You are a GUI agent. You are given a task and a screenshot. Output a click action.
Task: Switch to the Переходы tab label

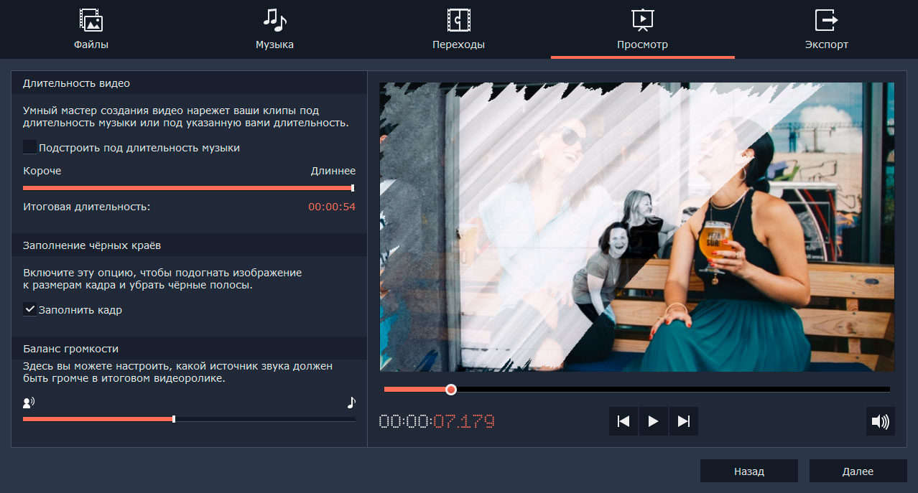coord(458,44)
